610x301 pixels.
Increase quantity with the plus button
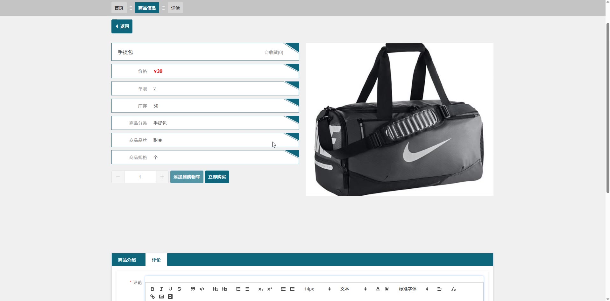(x=162, y=177)
